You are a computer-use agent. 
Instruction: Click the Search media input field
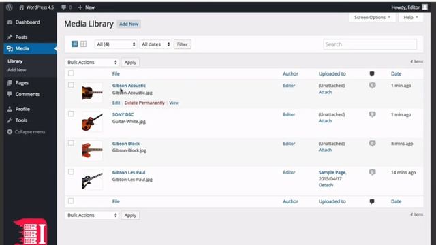370,44
